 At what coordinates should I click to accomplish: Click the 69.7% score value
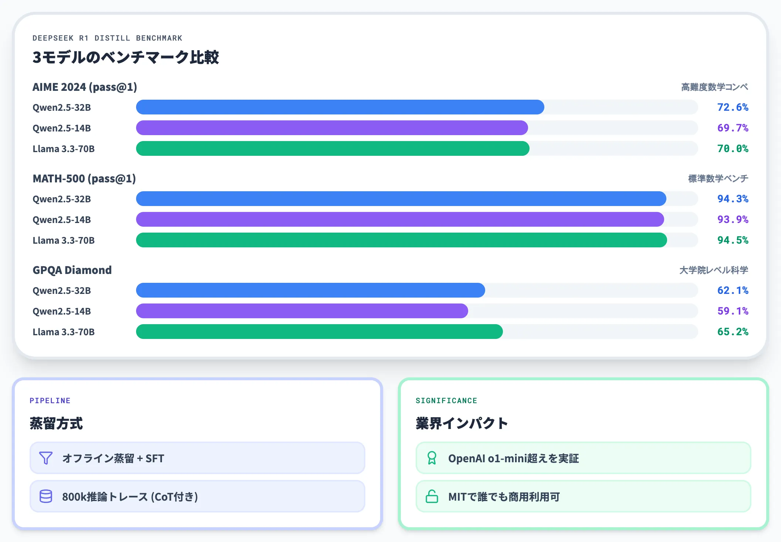tap(733, 128)
